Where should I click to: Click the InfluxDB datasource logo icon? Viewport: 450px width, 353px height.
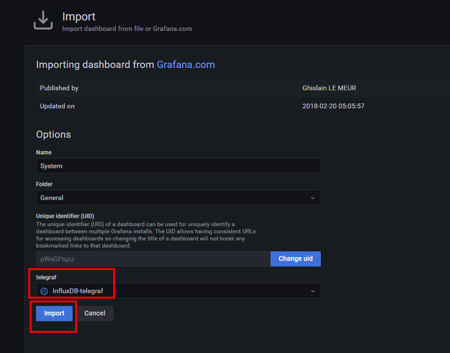pos(44,291)
